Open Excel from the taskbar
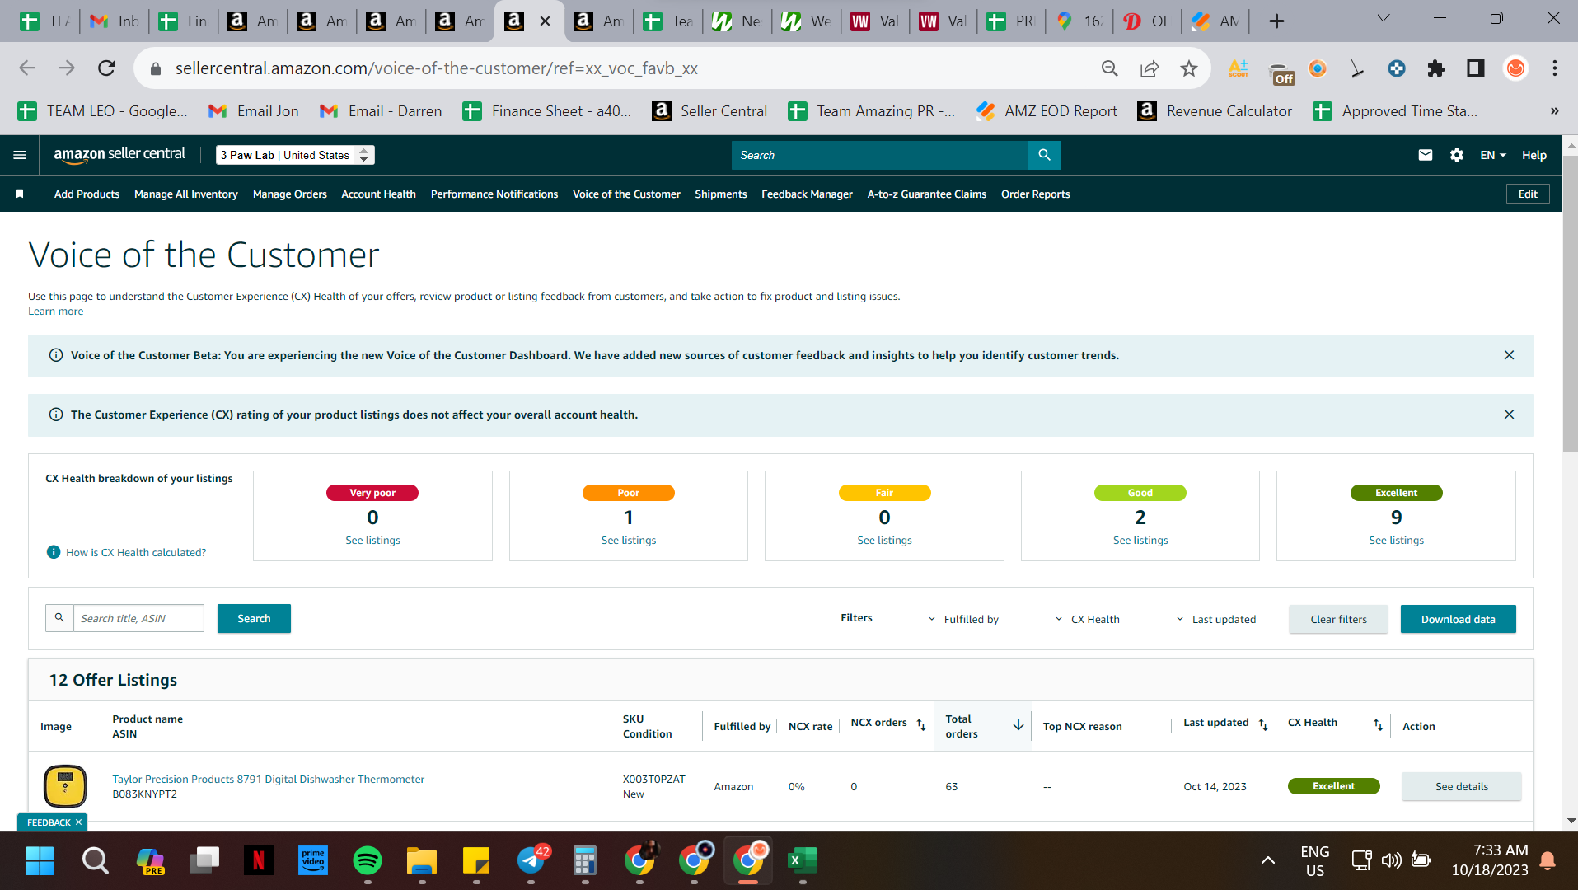Screen dimensions: 1578x890 802,861
